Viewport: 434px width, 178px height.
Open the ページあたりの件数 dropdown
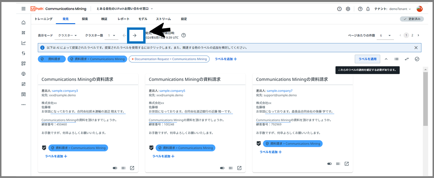(386, 36)
